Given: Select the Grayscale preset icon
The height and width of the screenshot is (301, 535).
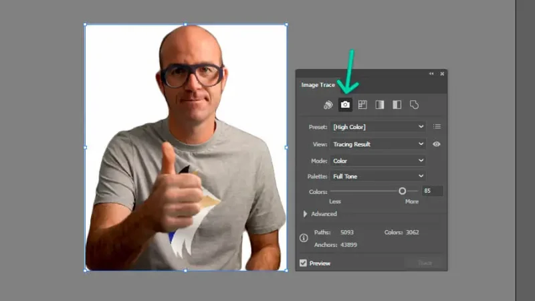Looking at the screenshot, I should click(380, 105).
